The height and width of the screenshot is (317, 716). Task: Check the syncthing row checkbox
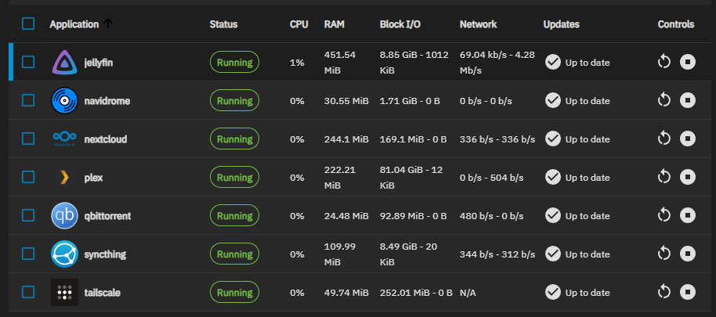pyautogui.click(x=28, y=254)
